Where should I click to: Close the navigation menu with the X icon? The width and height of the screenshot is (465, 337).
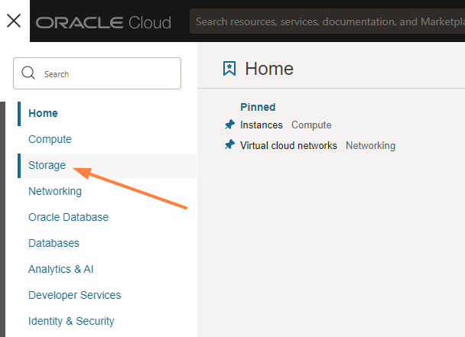pyautogui.click(x=14, y=21)
